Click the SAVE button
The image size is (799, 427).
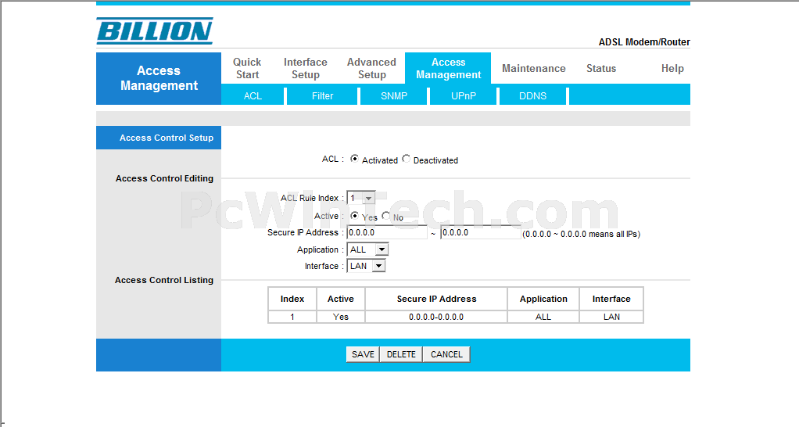point(363,354)
